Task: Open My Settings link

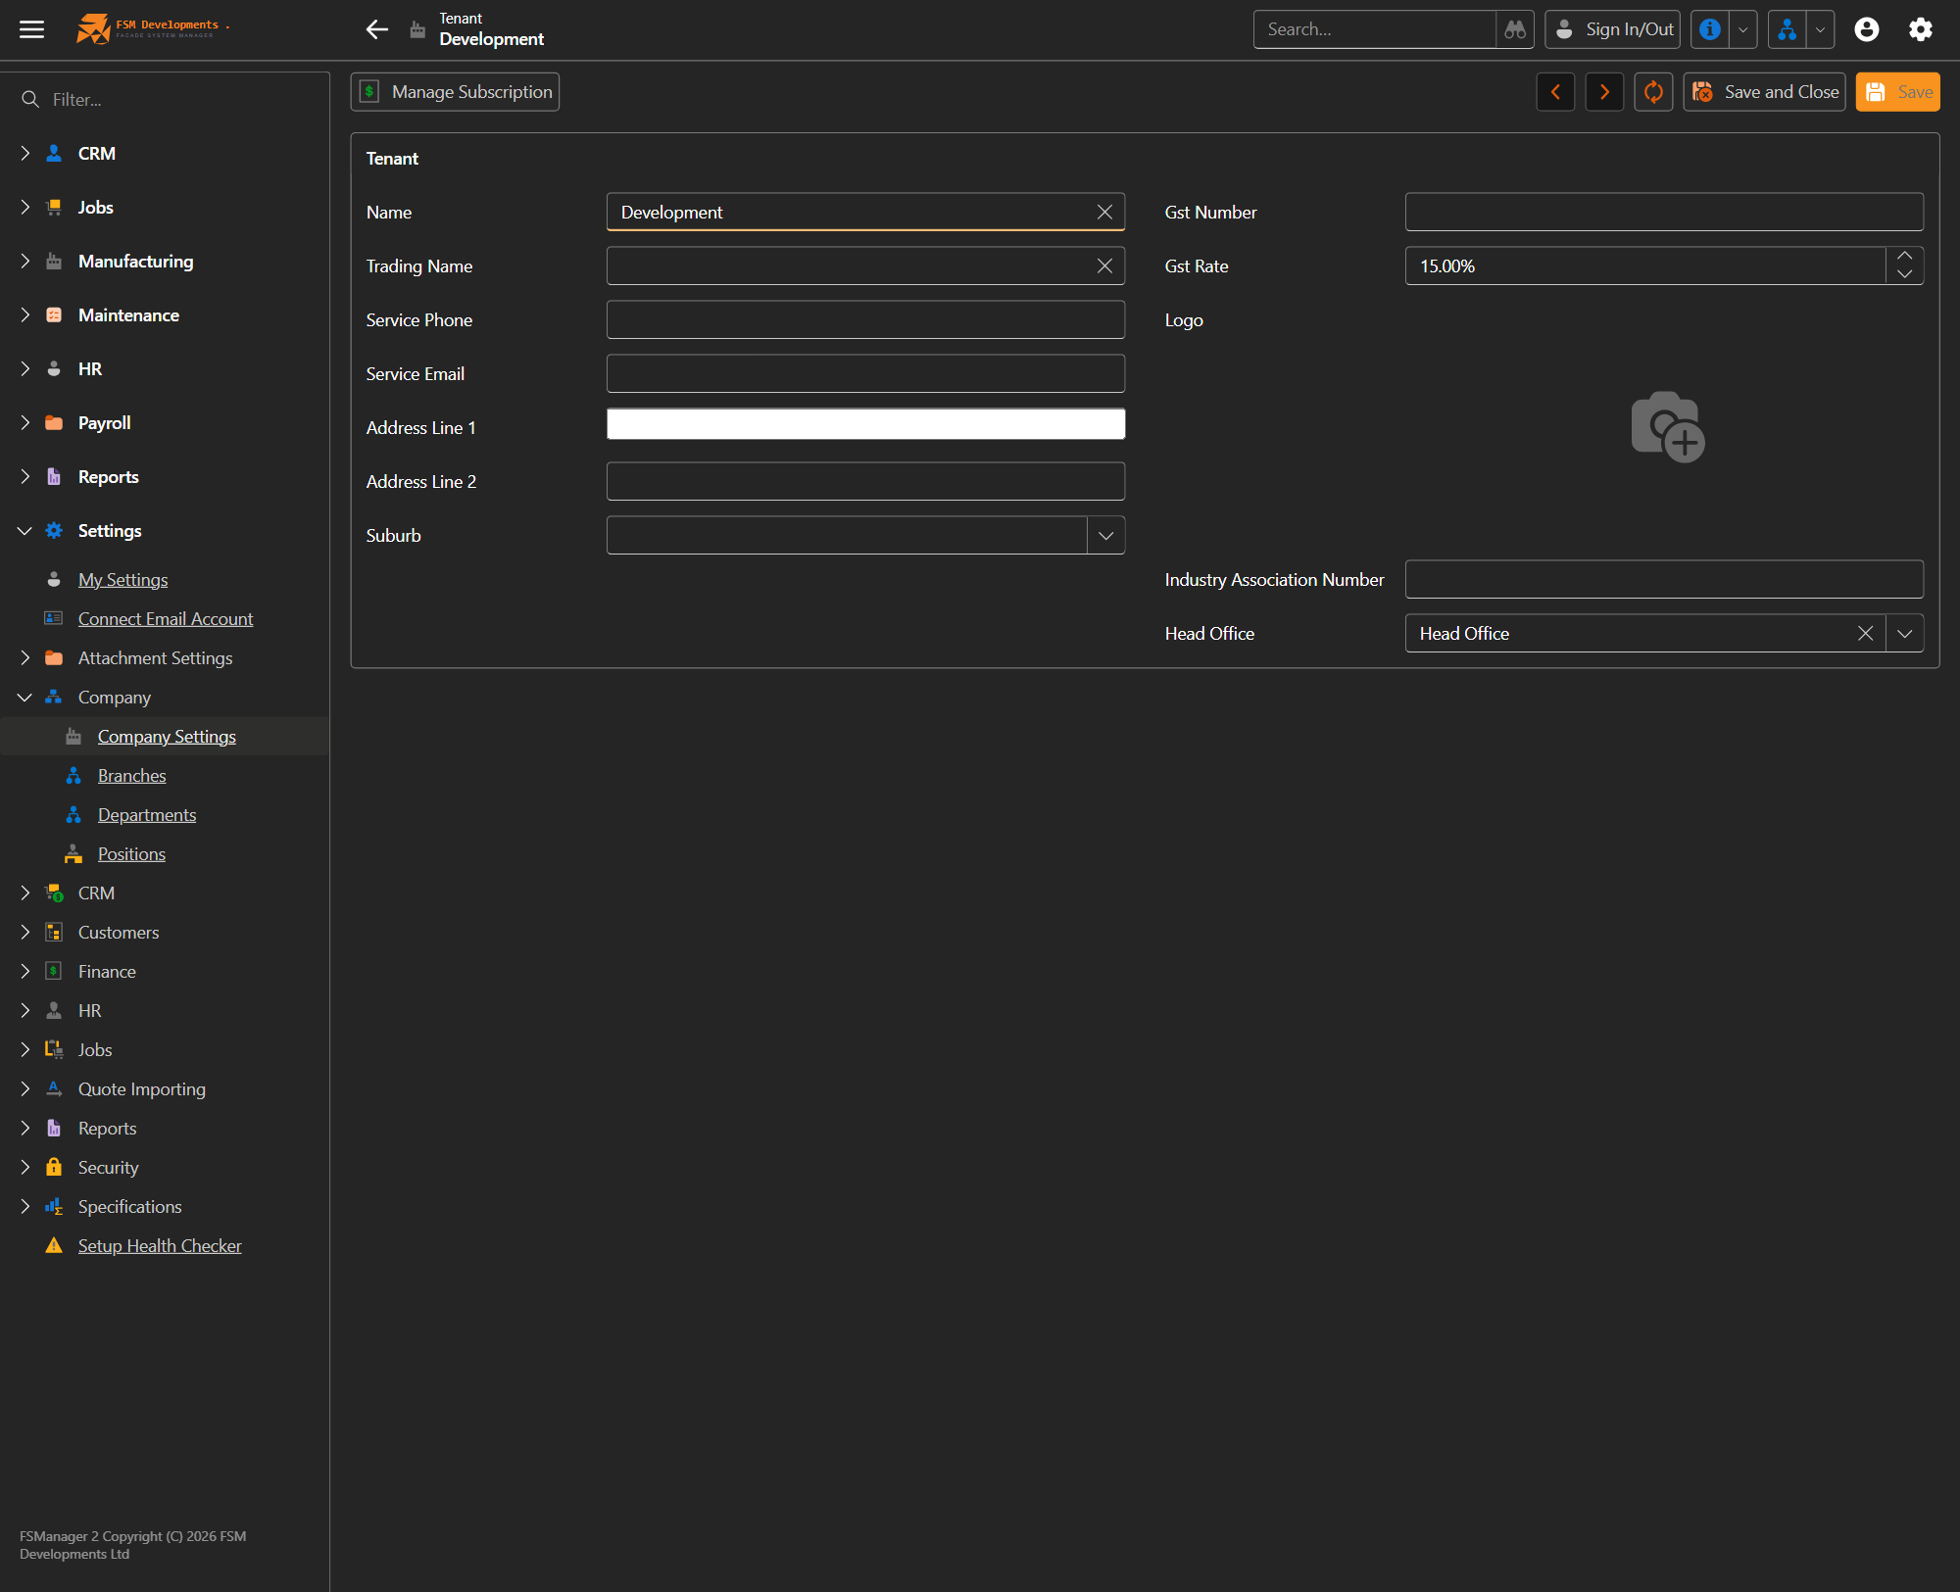Action: (x=122, y=579)
